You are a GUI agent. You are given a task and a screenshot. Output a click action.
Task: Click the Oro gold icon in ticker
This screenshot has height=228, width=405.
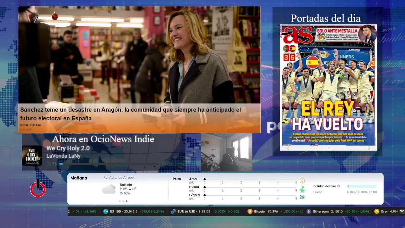click(377, 211)
